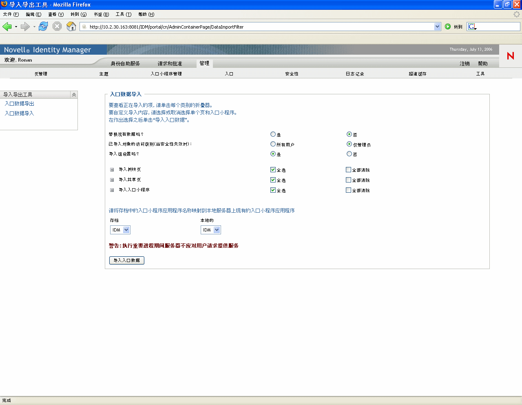This screenshot has width=522, height=405.
Task: Uncheck 全选 for 导入树枝页
Action: point(273,169)
